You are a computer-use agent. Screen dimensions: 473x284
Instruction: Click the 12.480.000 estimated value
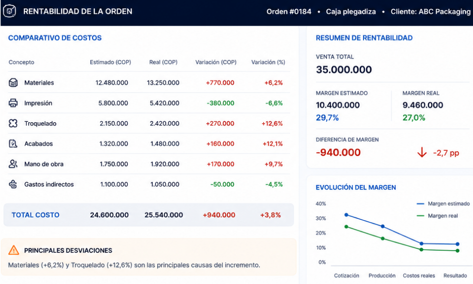click(x=112, y=83)
